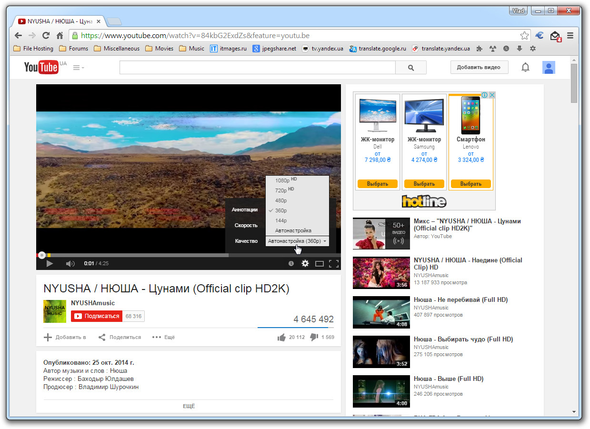
Task: Open YouTube notifications bell
Action: tap(525, 68)
